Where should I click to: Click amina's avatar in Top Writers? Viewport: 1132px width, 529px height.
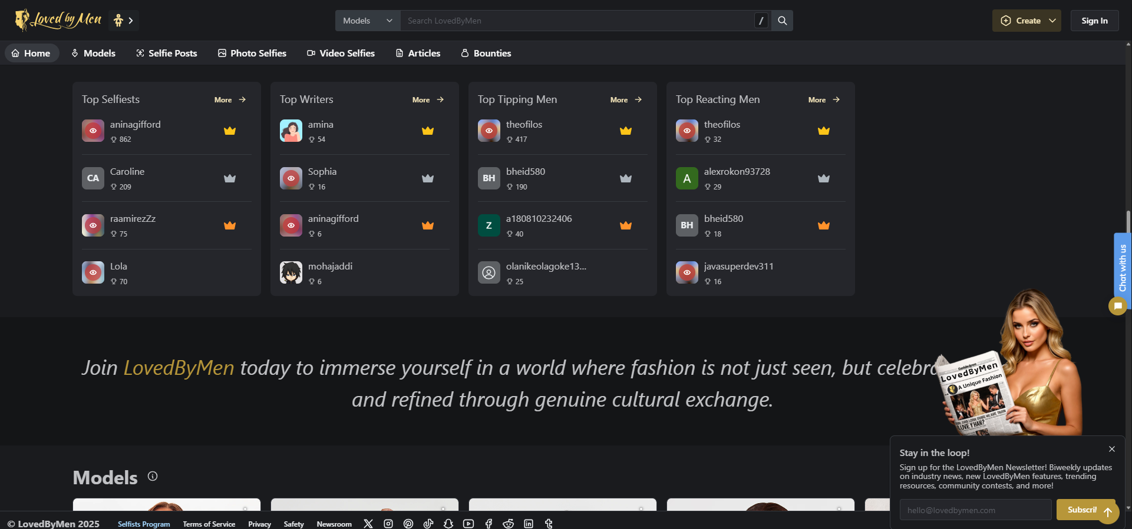pos(291,131)
